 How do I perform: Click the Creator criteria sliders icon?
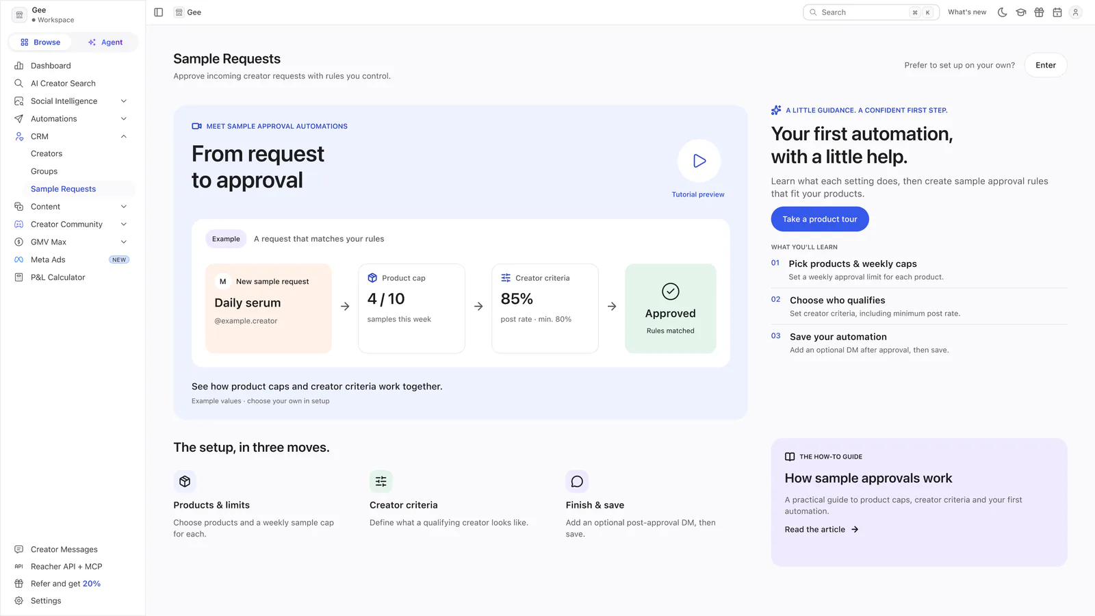pyautogui.click(x=381, y=481)
